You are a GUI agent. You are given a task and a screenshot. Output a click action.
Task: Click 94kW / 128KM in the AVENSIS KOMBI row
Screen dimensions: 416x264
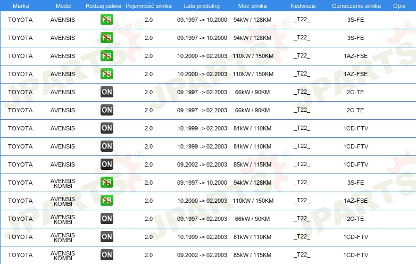coord(252,183)
